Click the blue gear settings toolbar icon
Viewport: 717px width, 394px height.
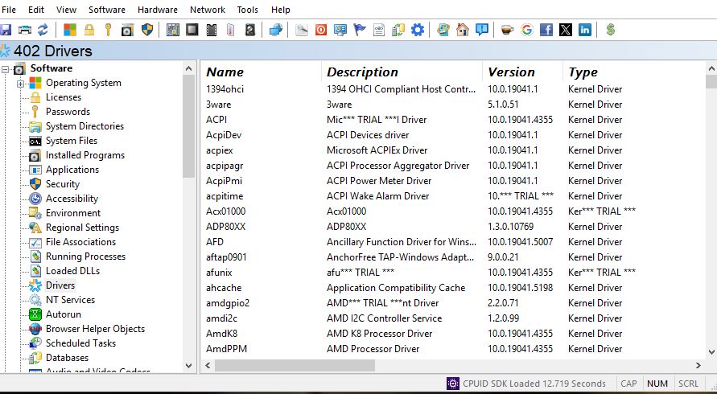pyautogui.click(x=418, y=31)
